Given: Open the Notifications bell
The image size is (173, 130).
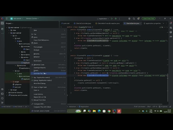Looking at the screenshot, I should pyautogui.click(x=171, y=23).
